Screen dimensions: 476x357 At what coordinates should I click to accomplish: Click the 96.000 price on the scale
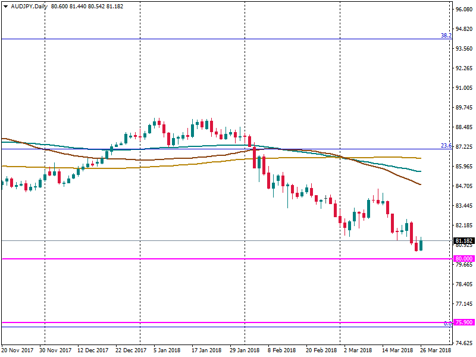pyautogui.click(x=464, y=10)
